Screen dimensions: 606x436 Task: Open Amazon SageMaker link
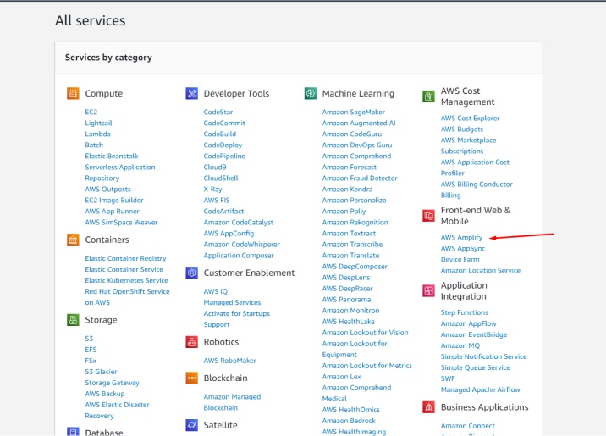click(353, 113)
